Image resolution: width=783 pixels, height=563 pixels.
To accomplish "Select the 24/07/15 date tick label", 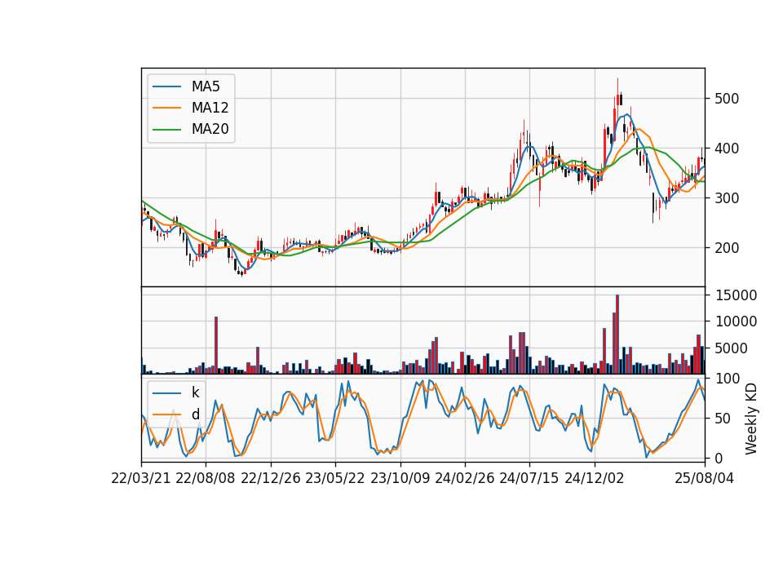I will click(x=529, y=479).
